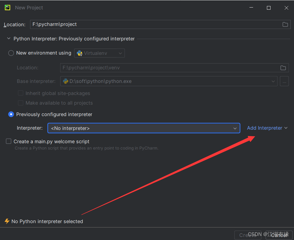Click the project Location text field
The image size is (294, 240).
tap(160, 24)
